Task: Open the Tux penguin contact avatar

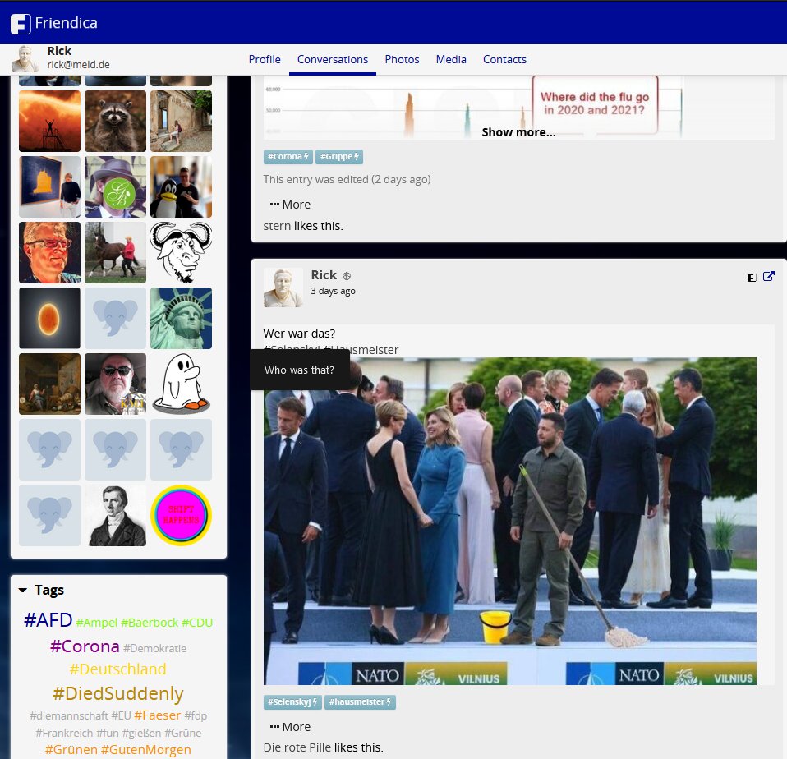Action: click(181, 186)
